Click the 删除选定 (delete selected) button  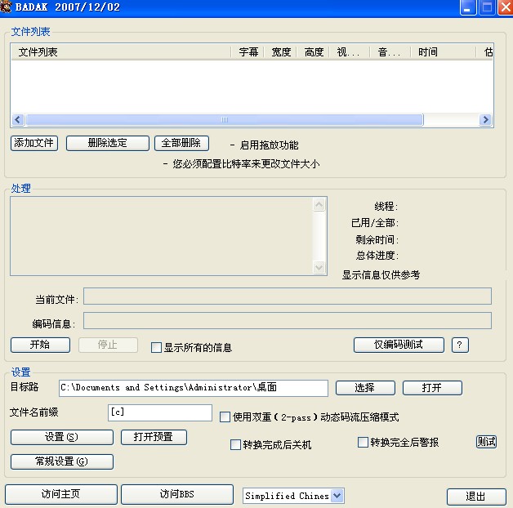[x=107, y=143]
